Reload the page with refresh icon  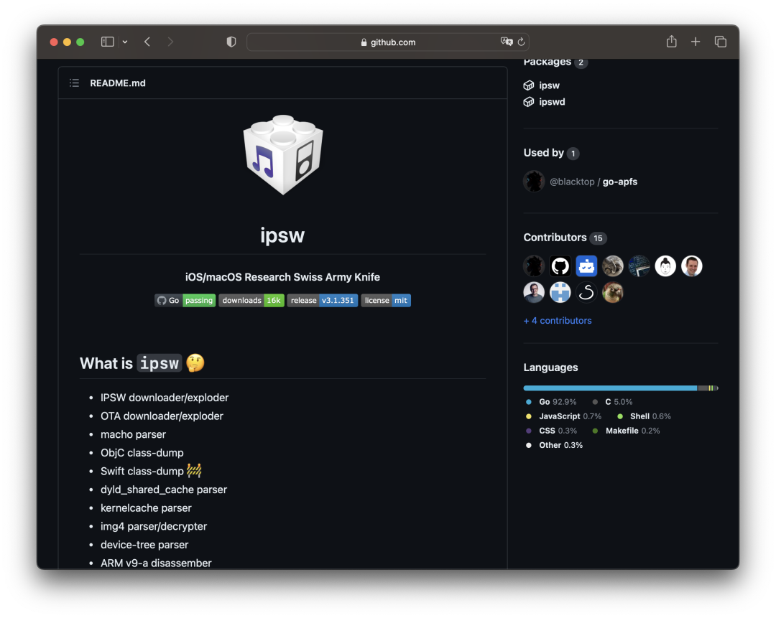click(521, 42)
